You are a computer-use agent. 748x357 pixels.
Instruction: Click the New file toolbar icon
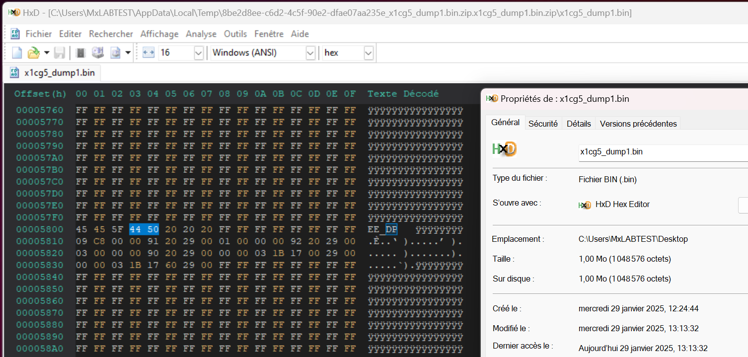coord(17,53)
